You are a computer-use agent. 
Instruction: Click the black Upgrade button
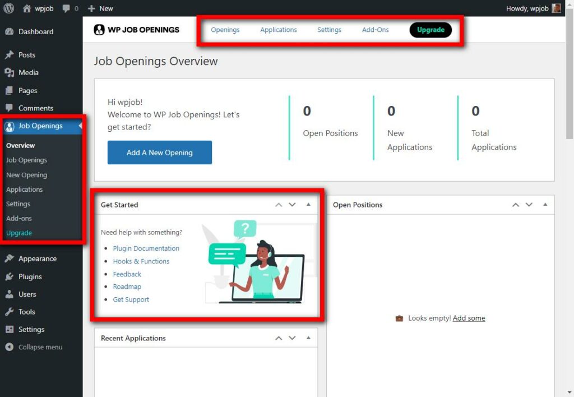coord(430,30)
